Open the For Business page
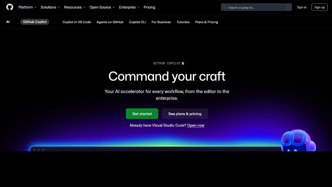This screenshot has width=332, height=187. [x=161, y=22]
